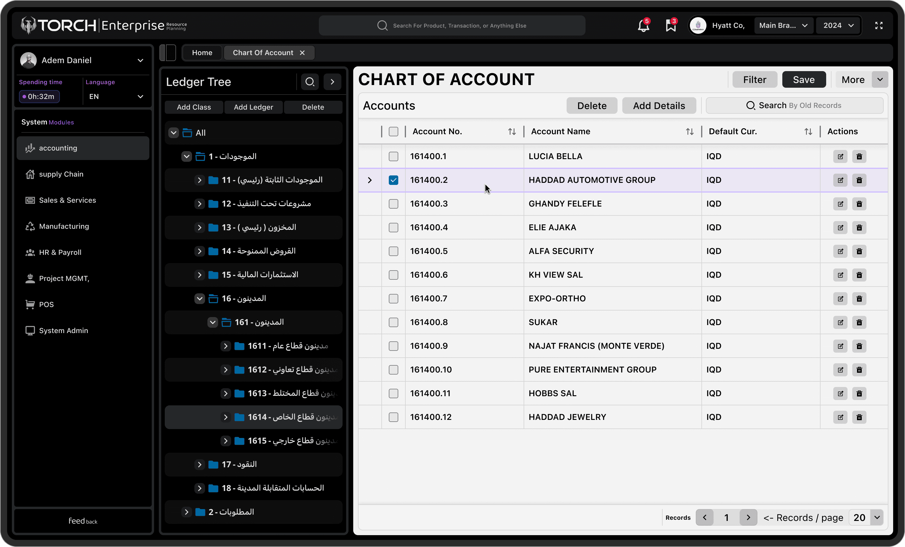
Task: Click the search icon in Ledger Tree
Action: coord(310,82)
